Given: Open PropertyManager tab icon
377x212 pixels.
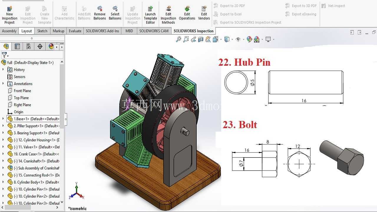Looking at the screenshot, I should point(17,46).
